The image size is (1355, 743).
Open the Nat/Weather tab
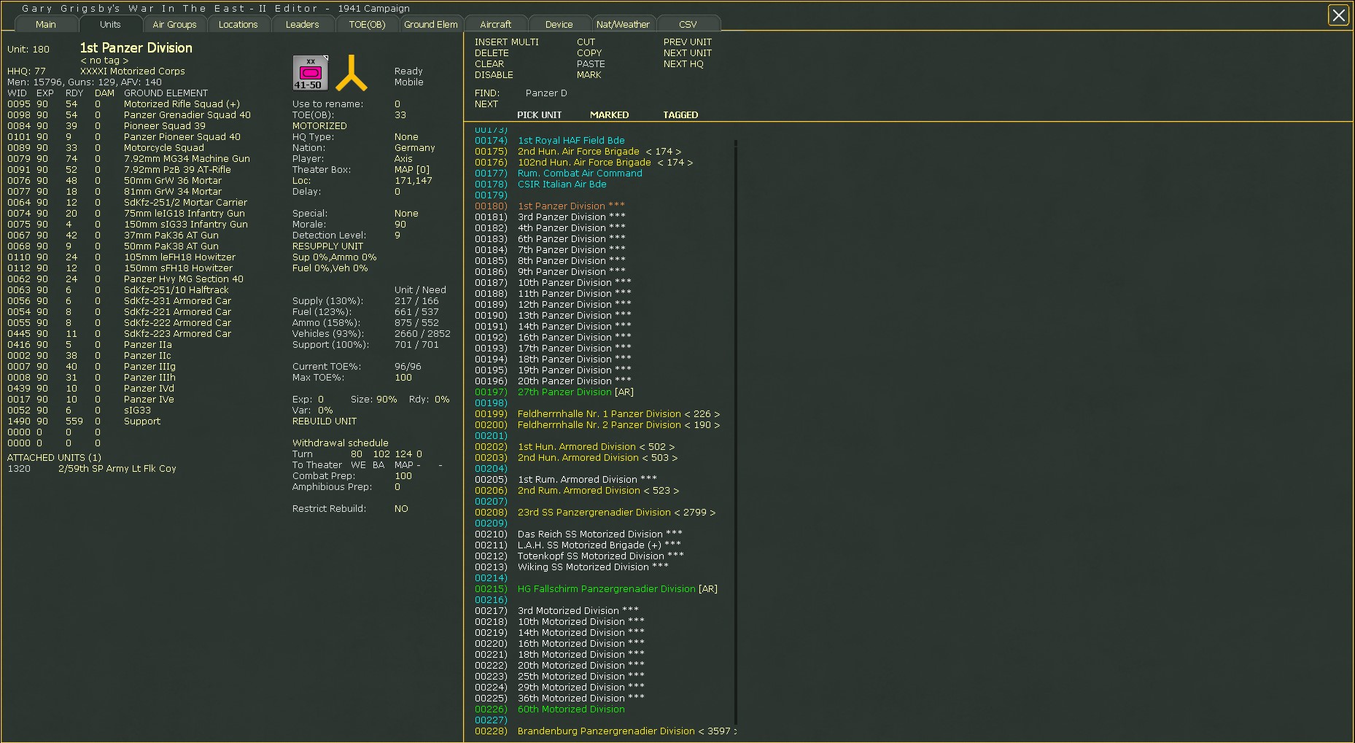click(624, 24)
